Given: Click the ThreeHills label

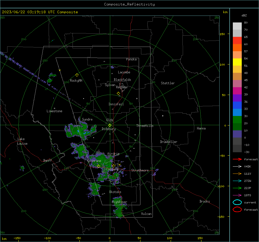Looking at the screenshot, I should [145, 126].
